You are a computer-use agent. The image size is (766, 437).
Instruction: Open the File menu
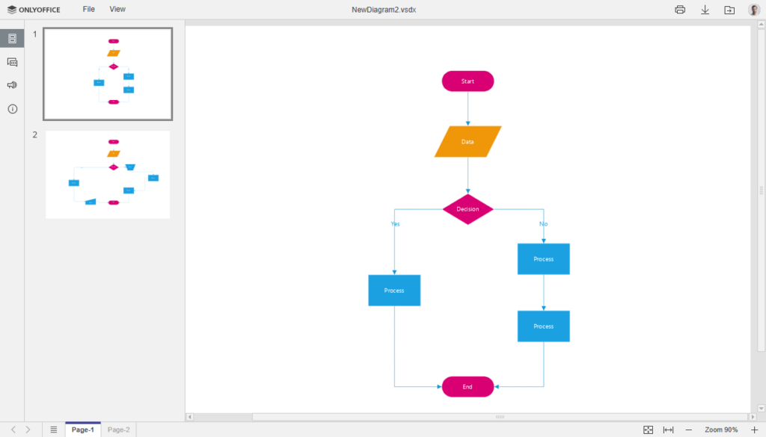[x=89, y=9]
